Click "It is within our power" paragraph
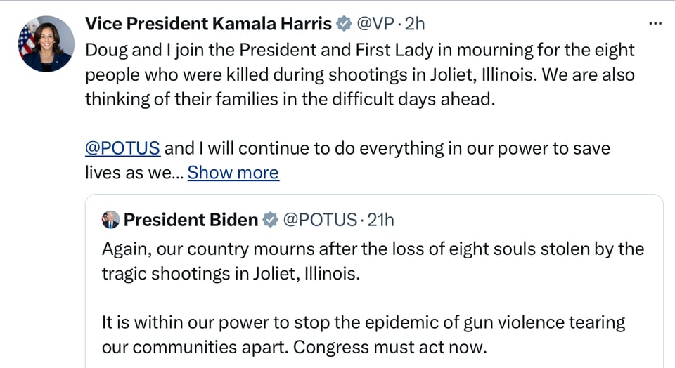This screenshot has width=675, height=368. coord(364,322)
